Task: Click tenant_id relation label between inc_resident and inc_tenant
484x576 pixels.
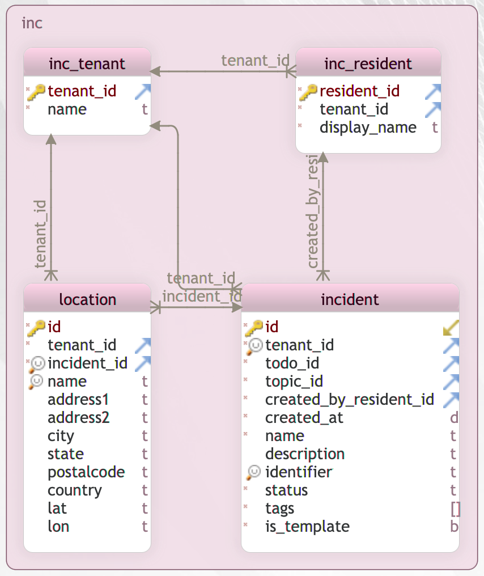Action: [256, 61]
